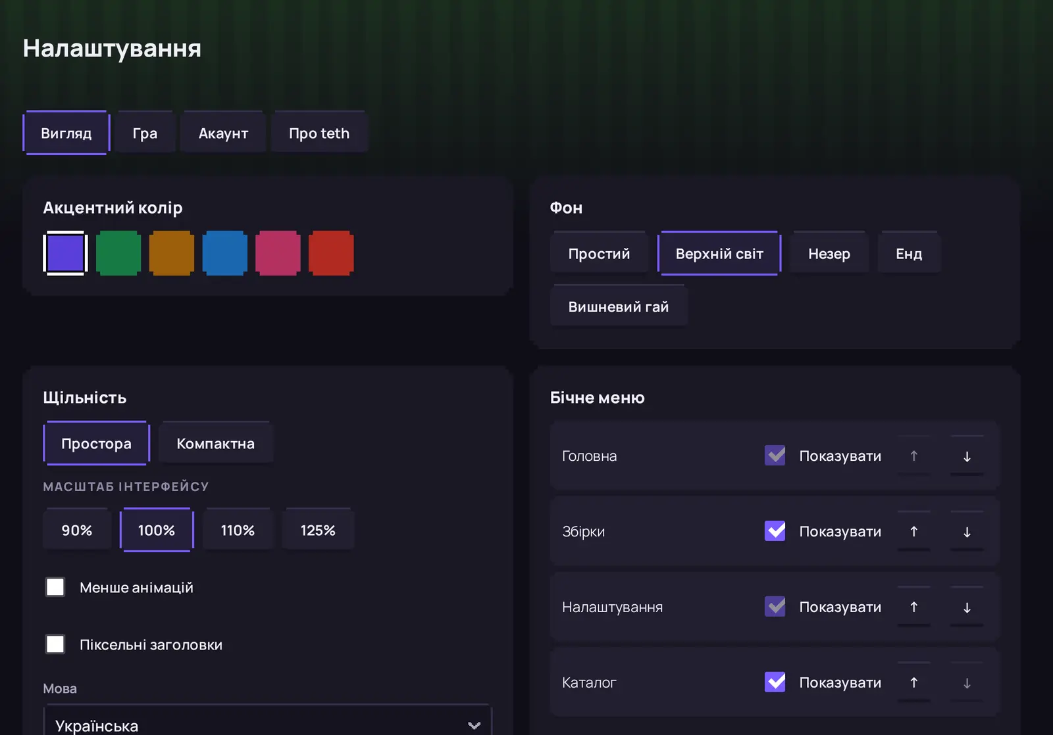The width and height of the screenshot is (1053, 735).
Task: Click the Збірки sidebar menu label
Action: 583,531
